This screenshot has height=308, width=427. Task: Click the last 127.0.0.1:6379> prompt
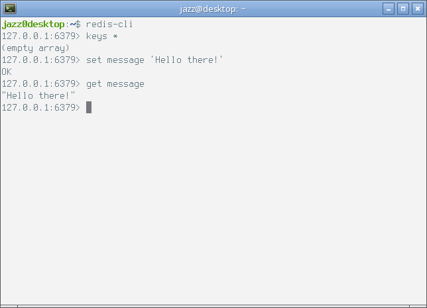click(x=41, y=107)
